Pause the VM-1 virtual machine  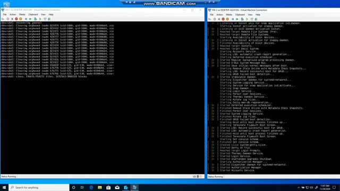pos(26,19)
